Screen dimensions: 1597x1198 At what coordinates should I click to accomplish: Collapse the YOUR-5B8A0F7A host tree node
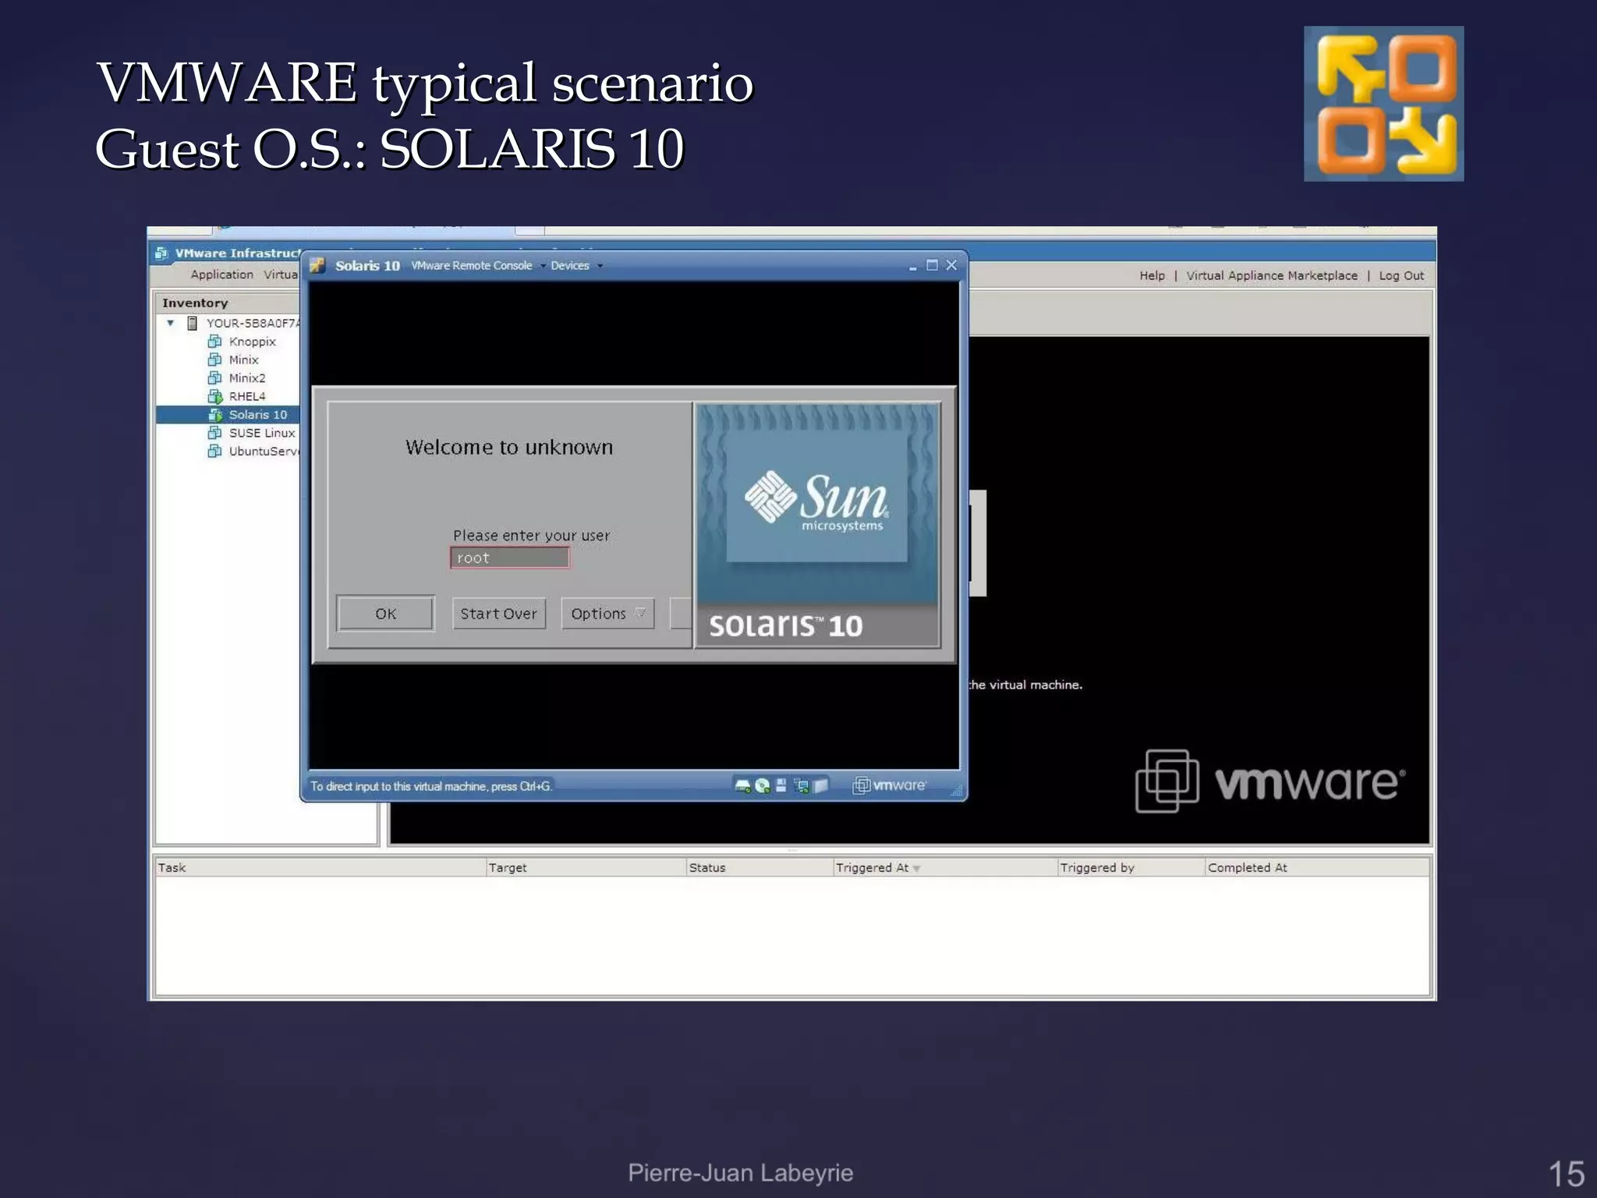[170, 323]
